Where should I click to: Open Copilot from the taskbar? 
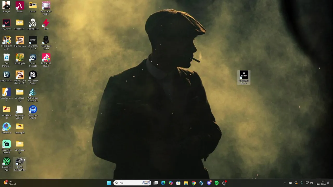(171, 183)
